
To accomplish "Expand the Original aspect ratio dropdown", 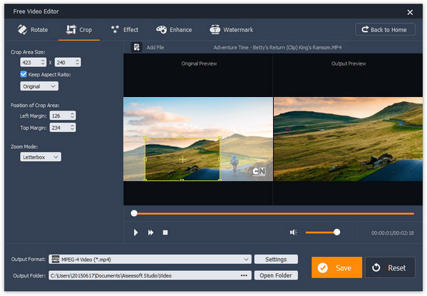I will point(39,86).
